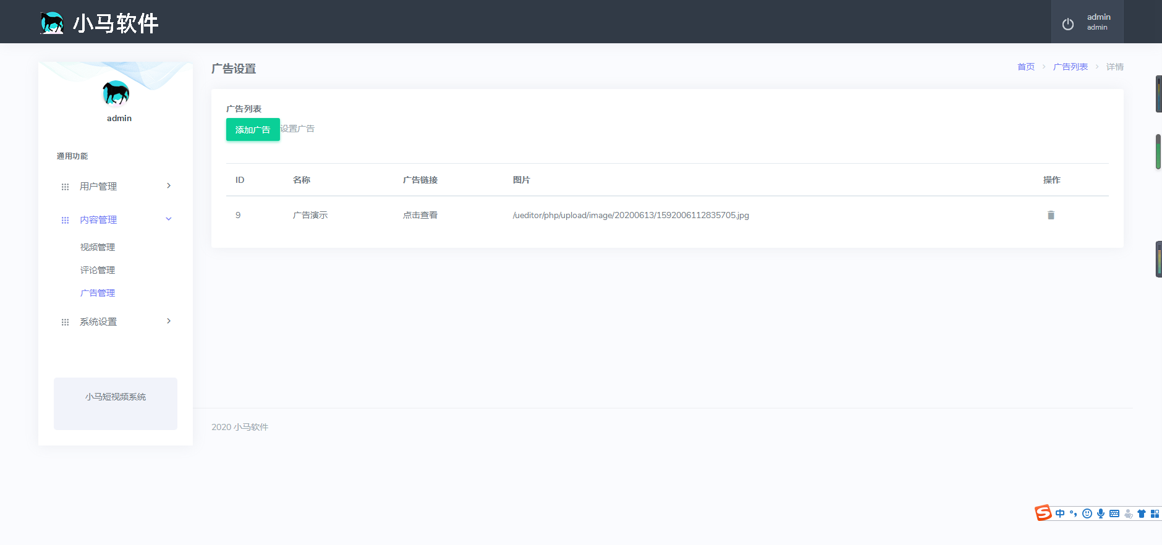
Task: Go to 广告列表 in the breadcrumb
Action: (1071, 67)
